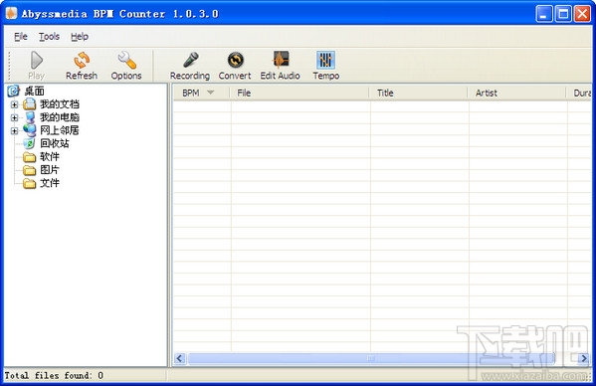The image size is (596, 386).
Task: Click the horizontal scrollbar thumb
Action: [371, 358]
